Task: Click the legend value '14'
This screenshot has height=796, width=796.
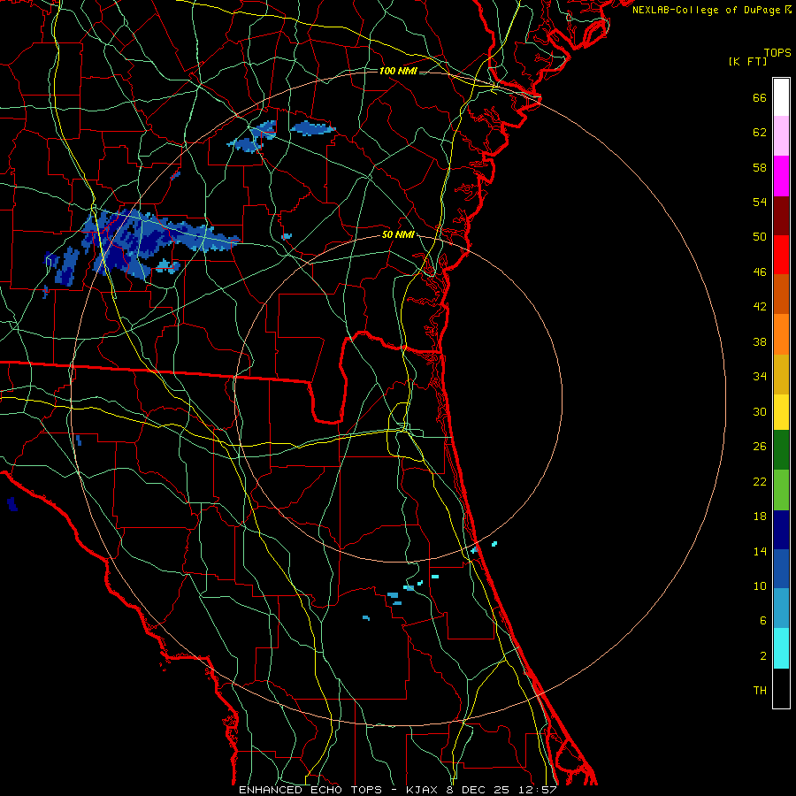Action: tap(760, 552)
